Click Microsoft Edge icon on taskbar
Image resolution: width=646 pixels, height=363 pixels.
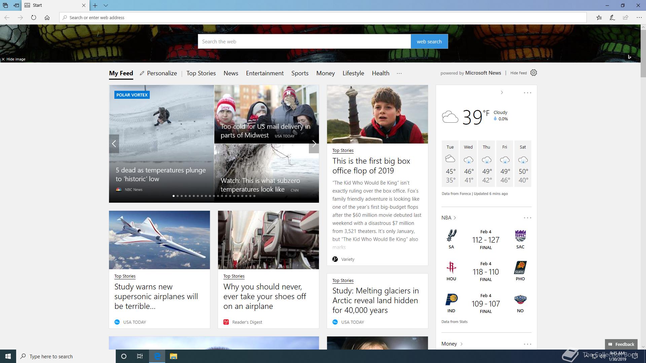click(x=157, y=356)
